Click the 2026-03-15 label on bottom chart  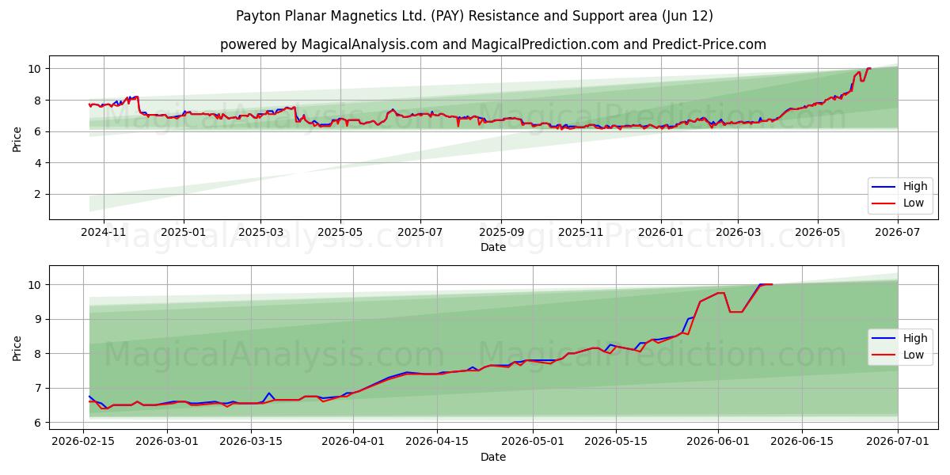pyautogui.click(x=251, y=443)
